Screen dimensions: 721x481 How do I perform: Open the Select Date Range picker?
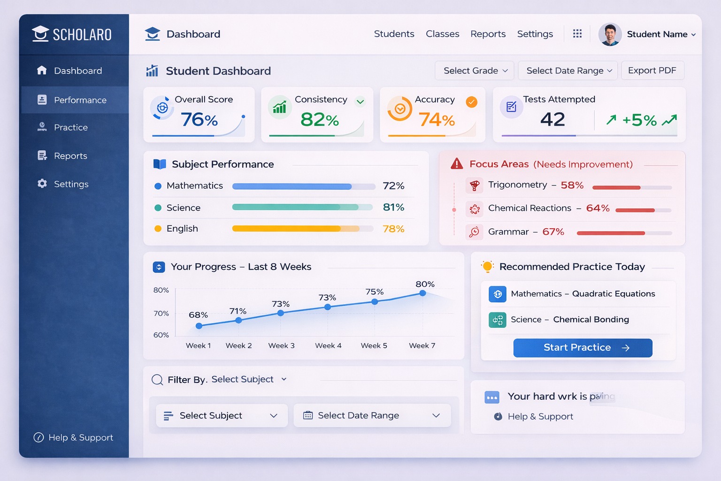pyautogui.click(x=567, y=70)
